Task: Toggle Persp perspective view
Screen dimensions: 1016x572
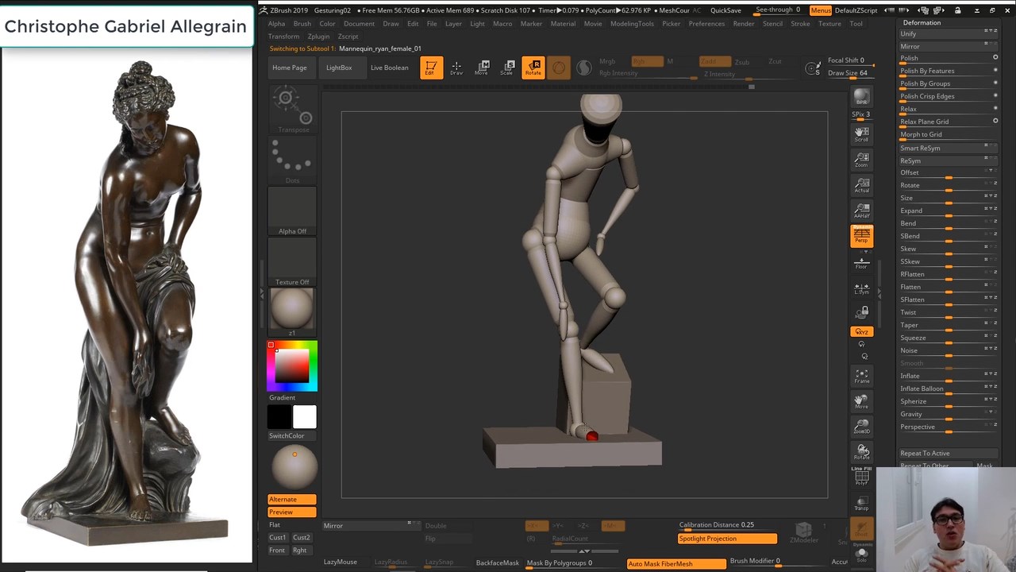Action: pos(861,235)
